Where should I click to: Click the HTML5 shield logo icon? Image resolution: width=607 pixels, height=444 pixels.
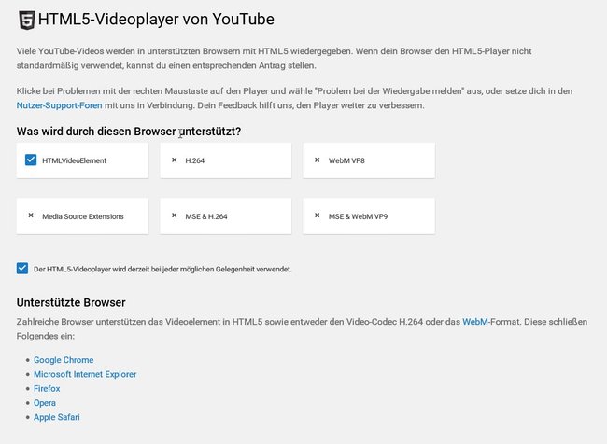[27, 21]
